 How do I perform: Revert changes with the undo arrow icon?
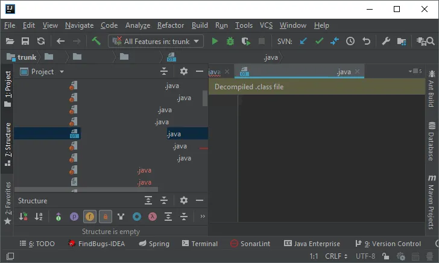click(366, 42)
